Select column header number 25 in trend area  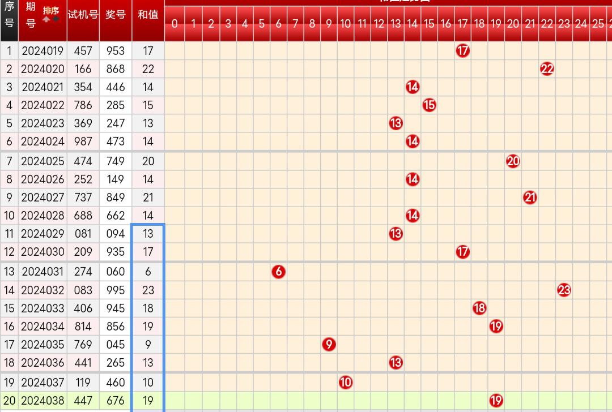(x=598, y=24)
